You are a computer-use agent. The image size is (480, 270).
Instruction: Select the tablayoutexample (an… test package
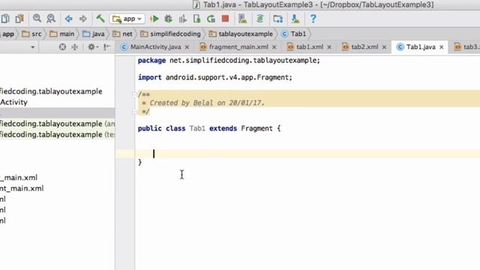point(57,124)
